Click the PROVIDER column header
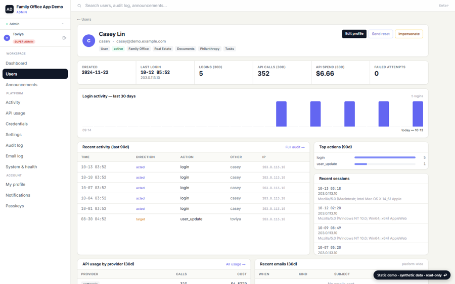 (89, 274)
